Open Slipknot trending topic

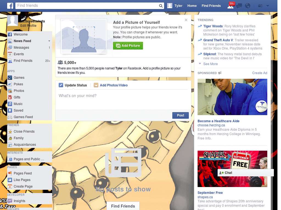tap(209, 54)
